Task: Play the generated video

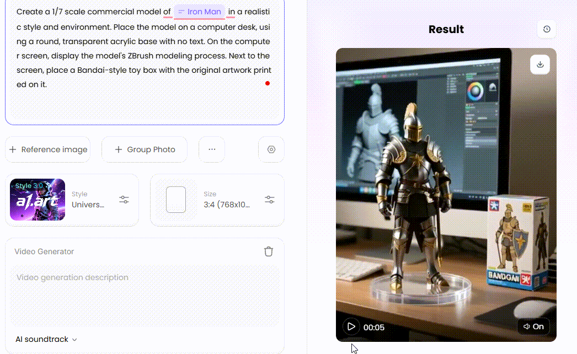Action: [351, 326]
